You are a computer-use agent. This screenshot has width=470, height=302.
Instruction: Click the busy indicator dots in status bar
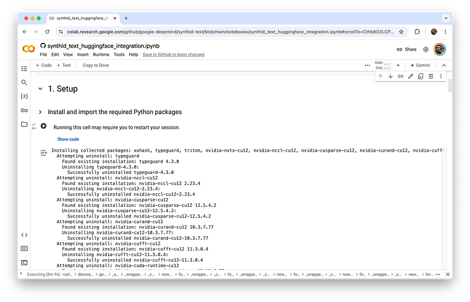point(438,274)
